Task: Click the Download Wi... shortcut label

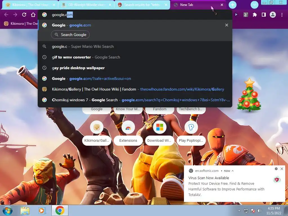Action: pyautogui.click(x=160, y=141)
